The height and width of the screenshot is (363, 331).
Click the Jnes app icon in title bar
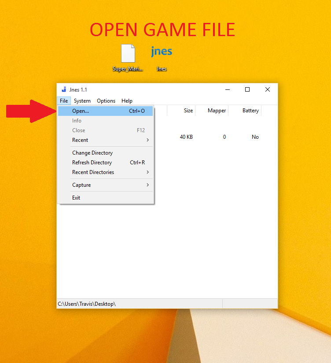(64, 89)
